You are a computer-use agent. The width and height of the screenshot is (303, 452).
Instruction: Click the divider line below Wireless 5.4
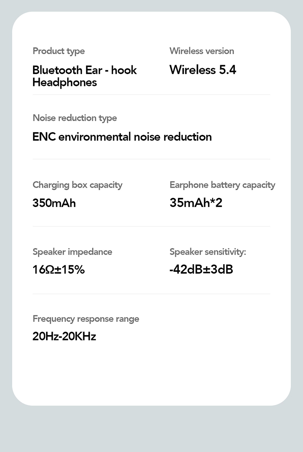click(x=220, y=94)
